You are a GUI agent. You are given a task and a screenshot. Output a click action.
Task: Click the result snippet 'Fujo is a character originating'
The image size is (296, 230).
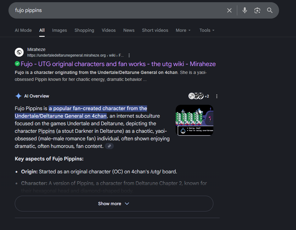pos(111,76)
